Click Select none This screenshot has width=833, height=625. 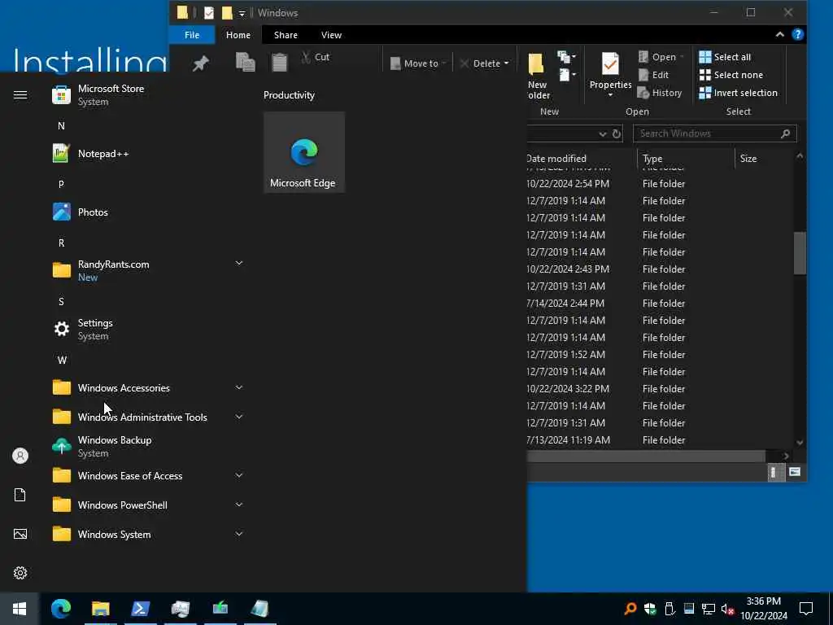731,75
